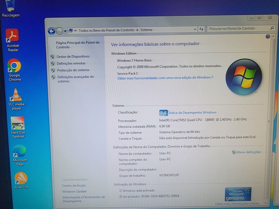Select the Hard Disk Sentinel shortcut
Viewport: 279px width, 209px height.
tap(18, 127)
